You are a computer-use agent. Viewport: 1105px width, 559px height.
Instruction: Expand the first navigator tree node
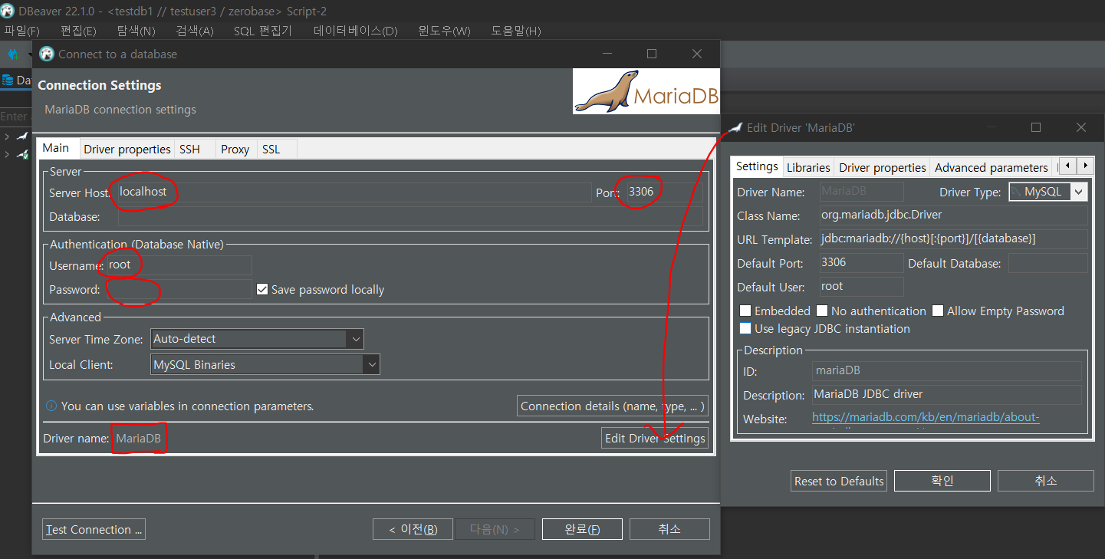point(6,136)
